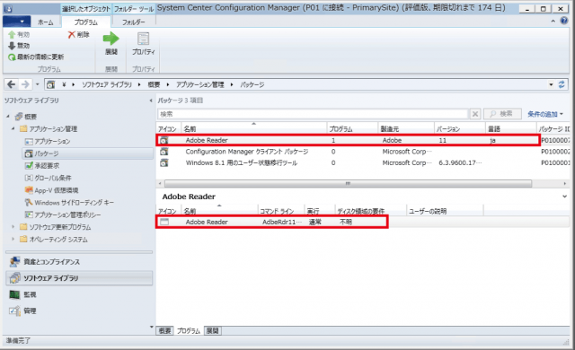Open help via the question mark icon

(564, 21)
